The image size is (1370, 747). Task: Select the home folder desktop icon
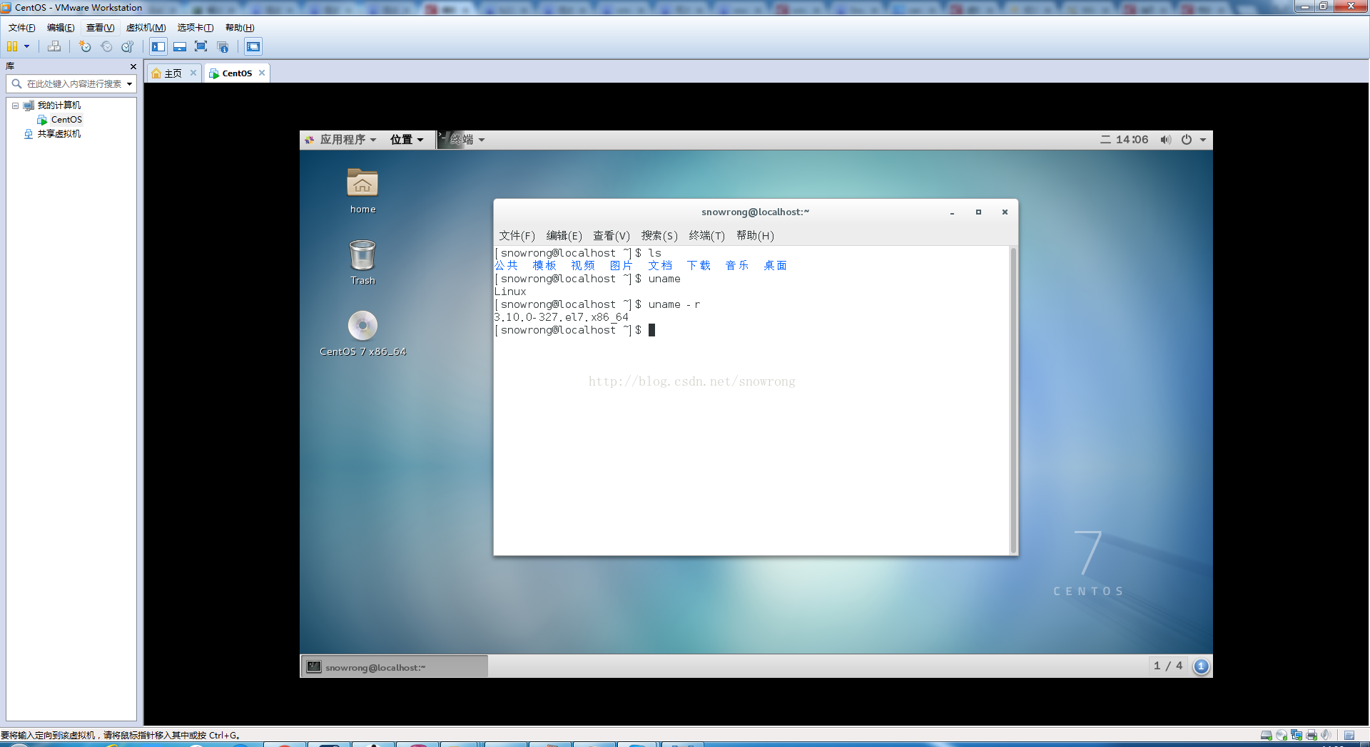362,190
